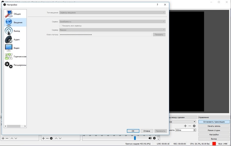The height and width of the screenshot is (146, 231).
Task: Click the left arrow of sidebar horizontal scrollbar
Action: pos(6,126)
